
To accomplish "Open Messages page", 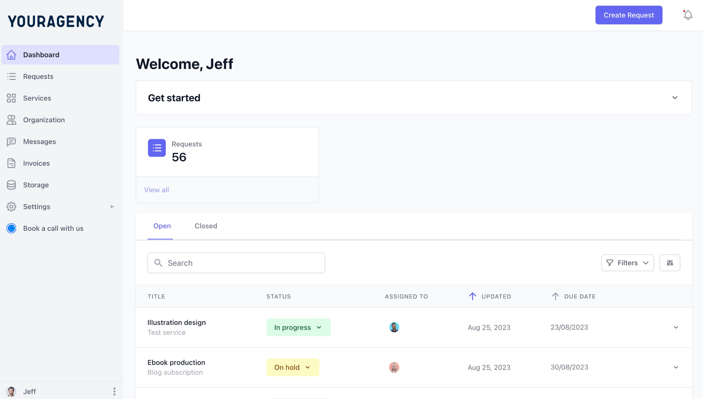I will pyautogui.click(x=39, y=142).
